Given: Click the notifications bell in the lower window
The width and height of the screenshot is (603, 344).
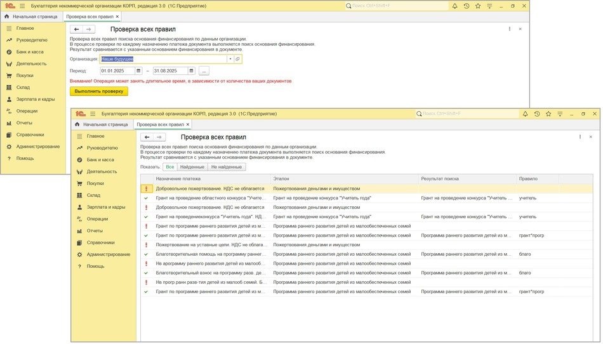Looking at the screenshot, I should 525,114.
